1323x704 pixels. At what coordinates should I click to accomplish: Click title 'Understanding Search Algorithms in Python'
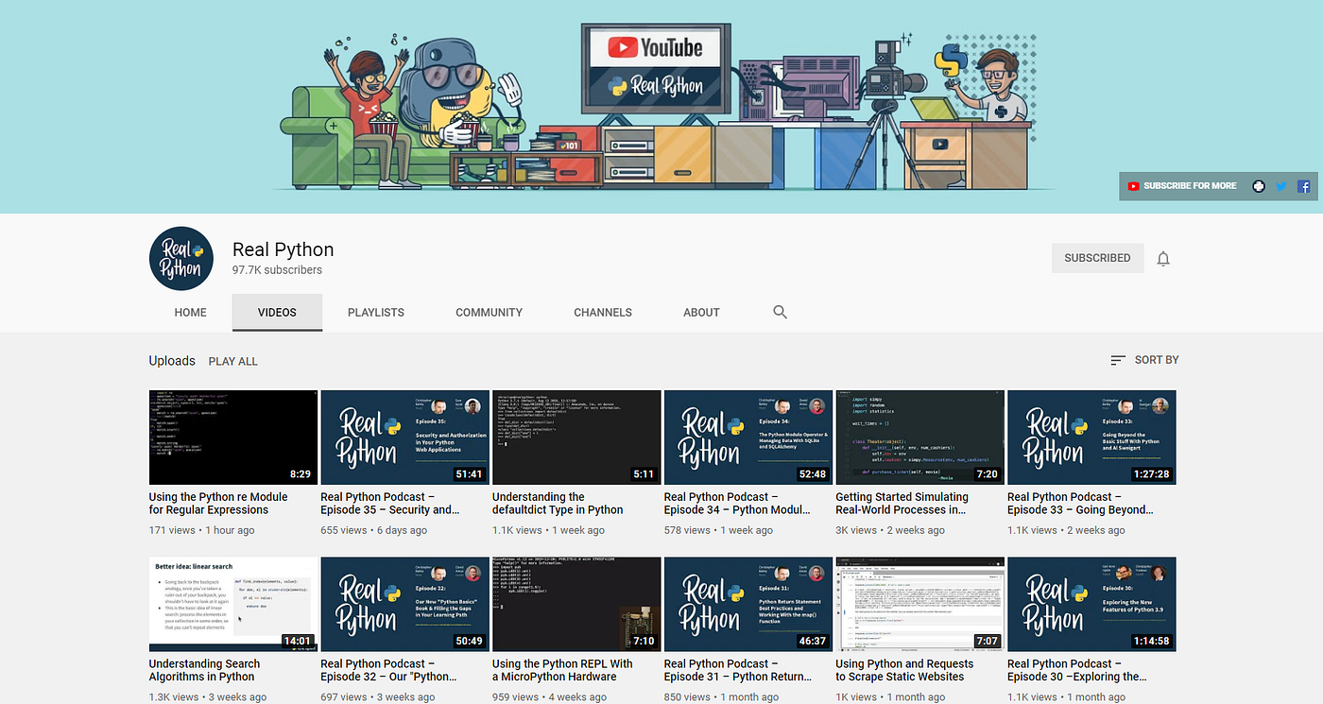[204, 670]
